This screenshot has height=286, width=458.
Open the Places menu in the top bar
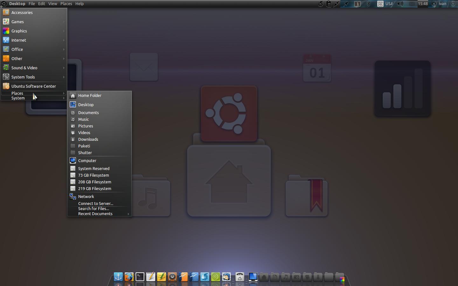tap(66, 4)
